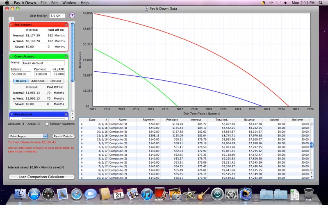Open iChat from the dock

91,194
